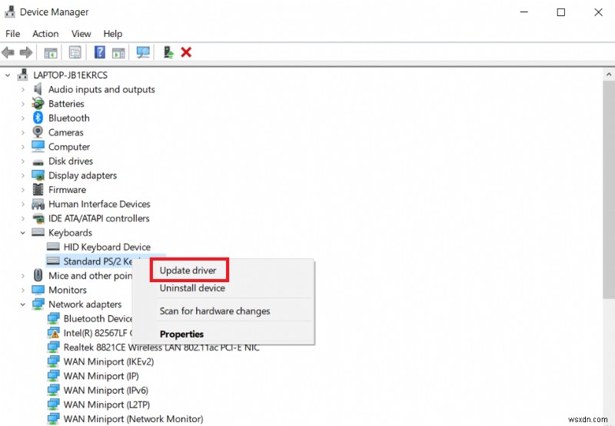The width and height of the screenshot is (615, 426).
Task: Click the Show/Hide Action Pane icon
Action: point(118,52)
